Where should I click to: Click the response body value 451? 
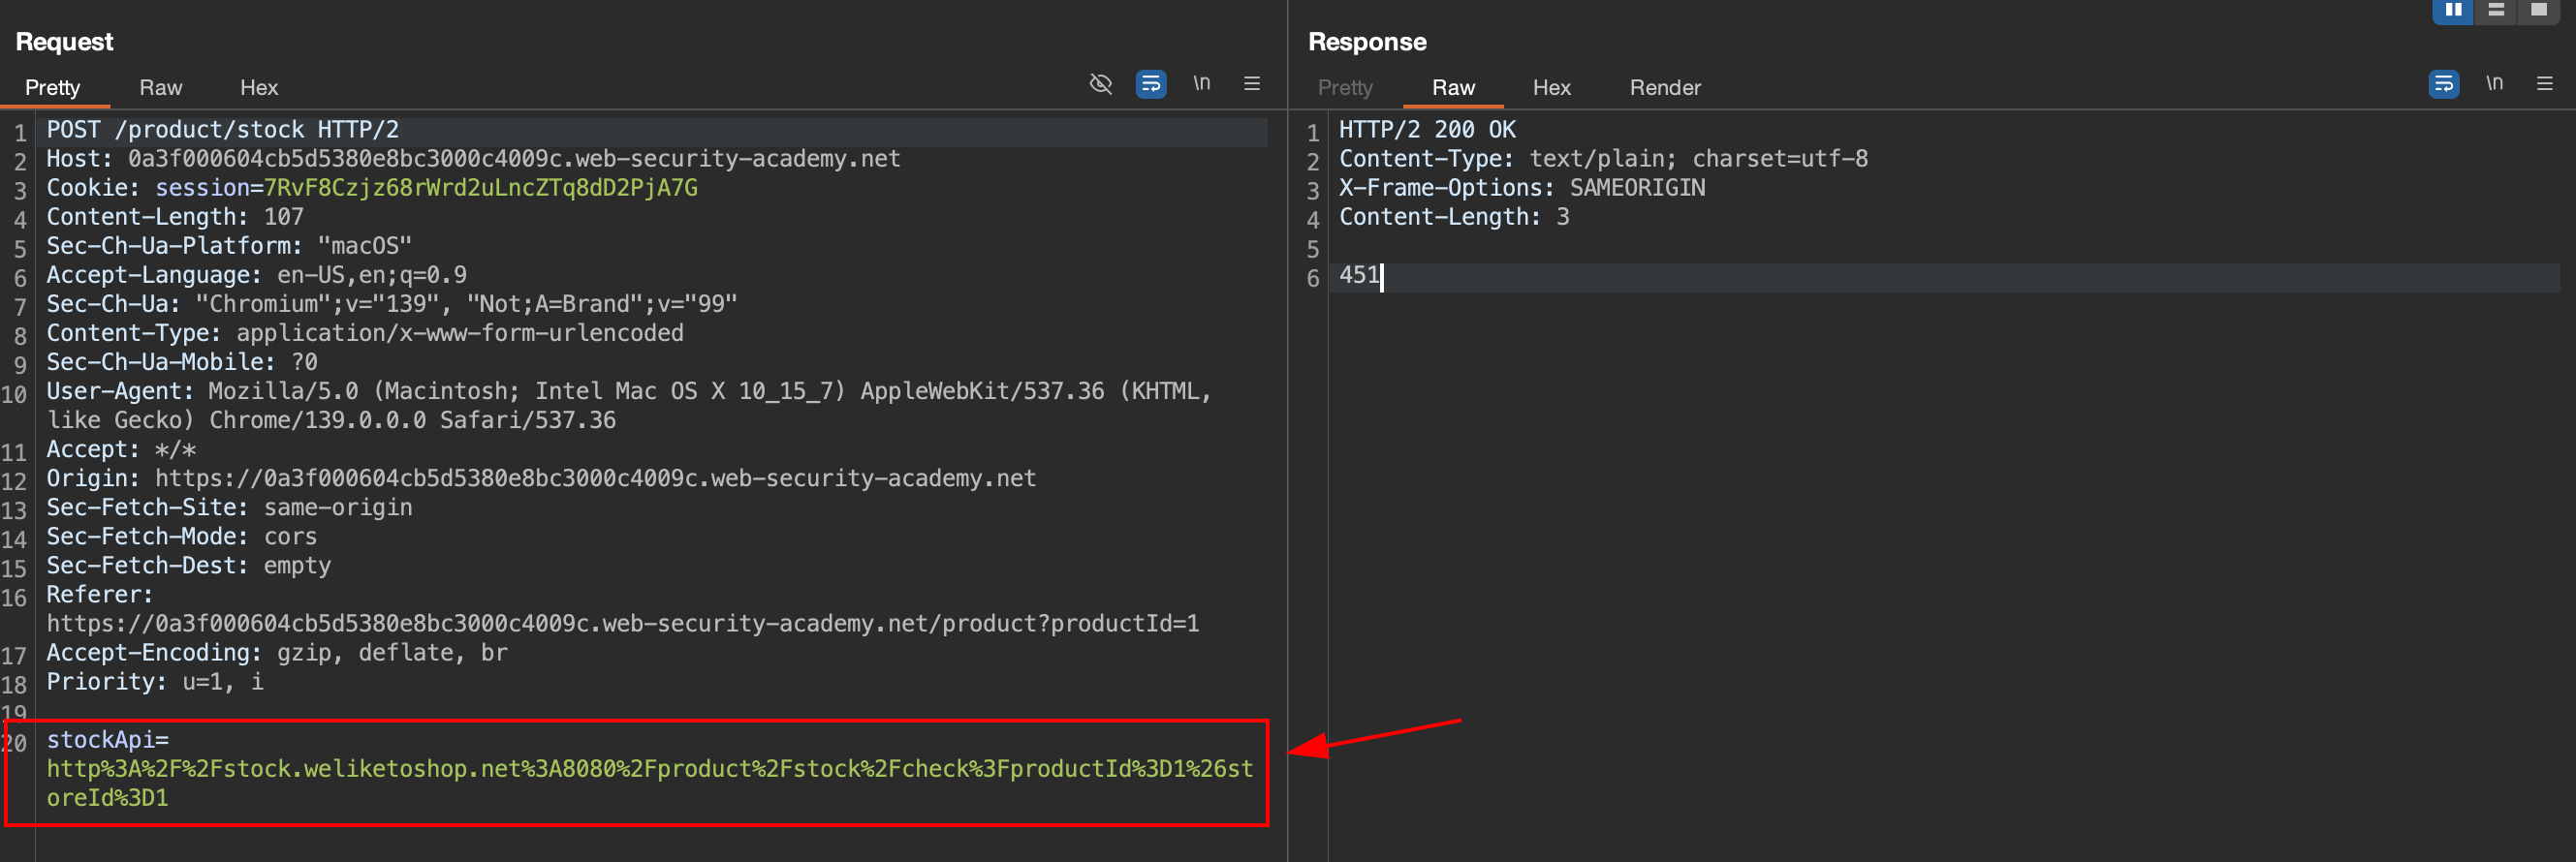(1358, 276)
